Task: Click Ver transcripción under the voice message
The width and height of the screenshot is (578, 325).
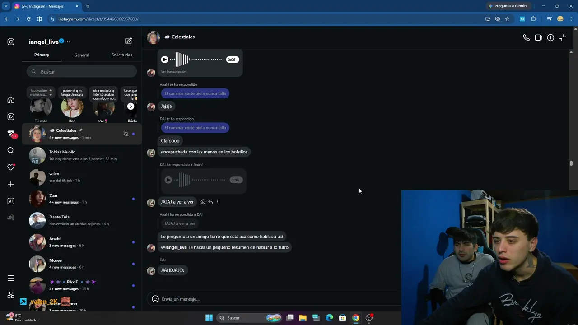Action: (x=173, y=72)
